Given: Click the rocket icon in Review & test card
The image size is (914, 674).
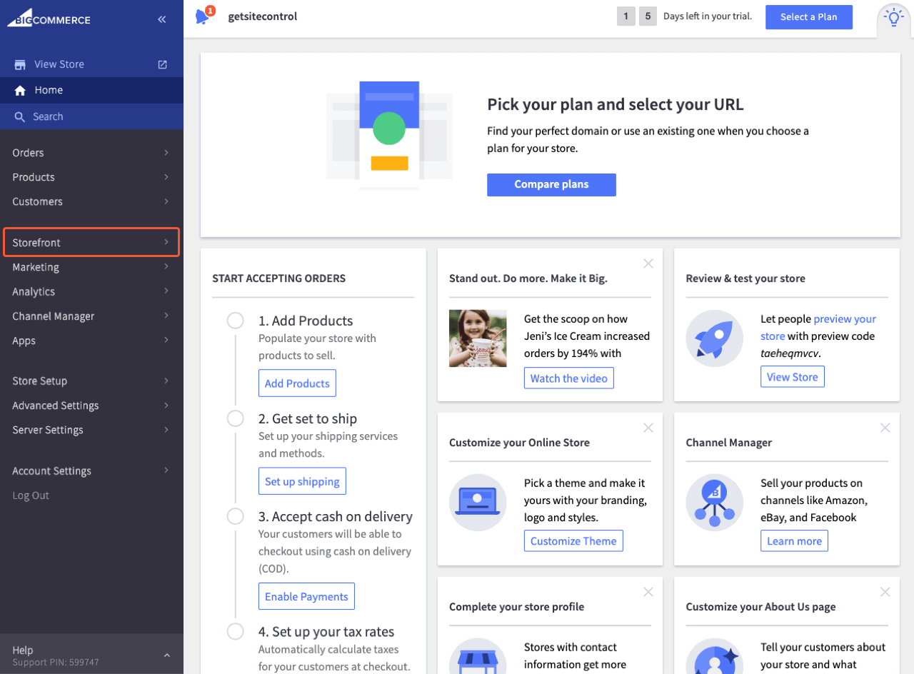Looking at the screenshot, I should (x=715, y=338).
